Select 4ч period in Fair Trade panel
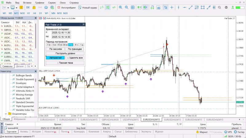 pyautogui.click(x=76, y=45)
